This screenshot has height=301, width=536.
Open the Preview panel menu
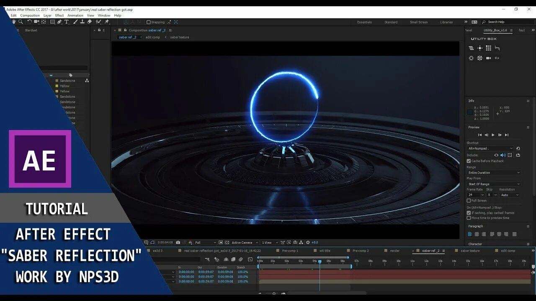click(x=528, y=127)
